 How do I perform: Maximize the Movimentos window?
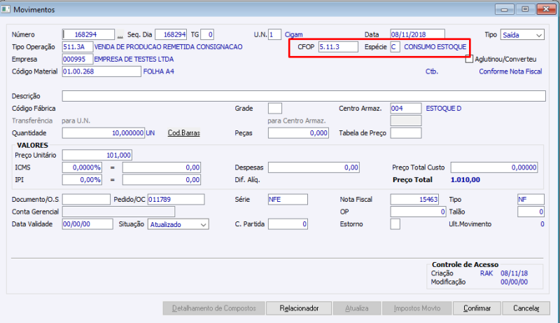click(525, 9)
